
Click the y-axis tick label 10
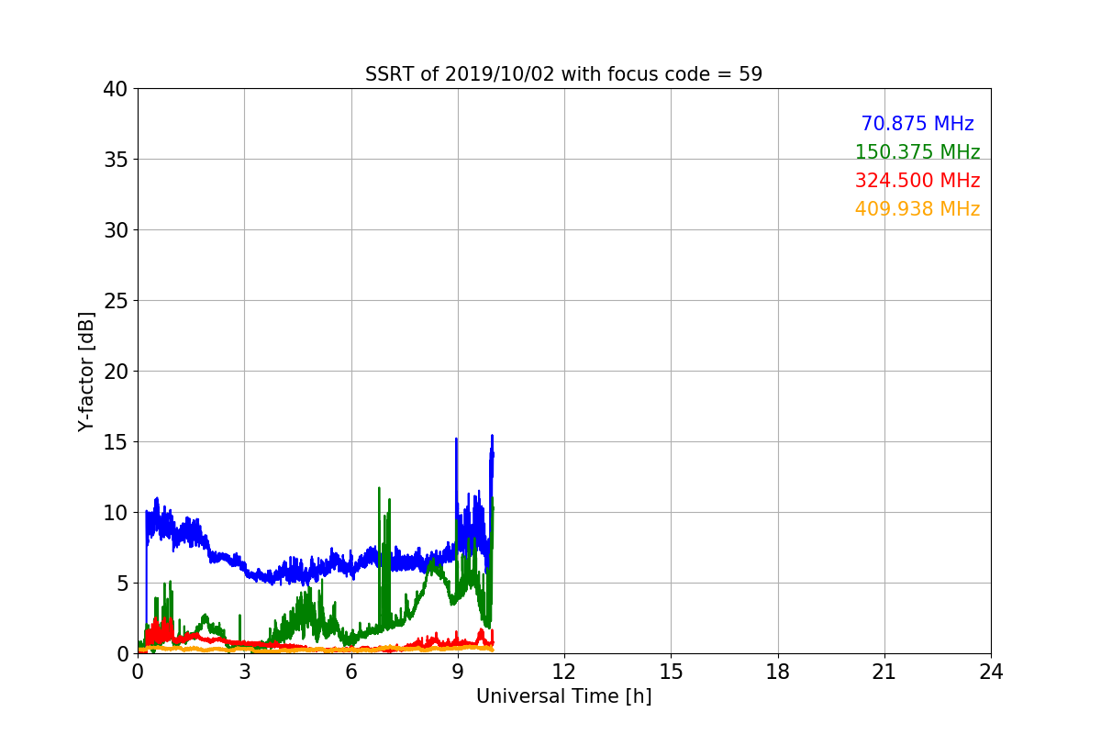point(115,513)
